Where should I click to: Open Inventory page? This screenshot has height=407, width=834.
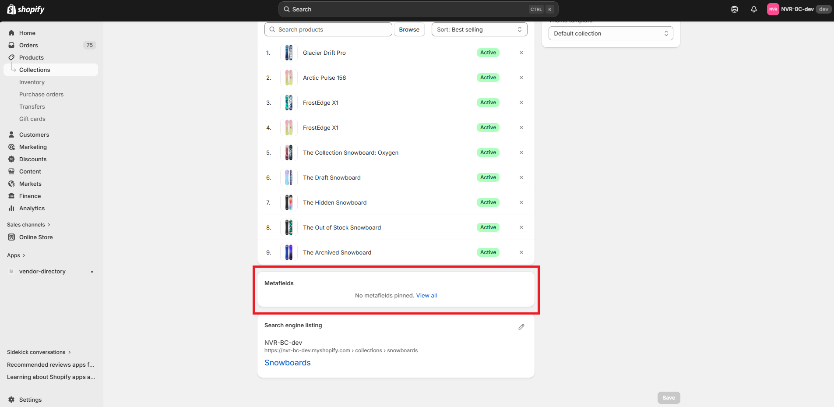32,82
